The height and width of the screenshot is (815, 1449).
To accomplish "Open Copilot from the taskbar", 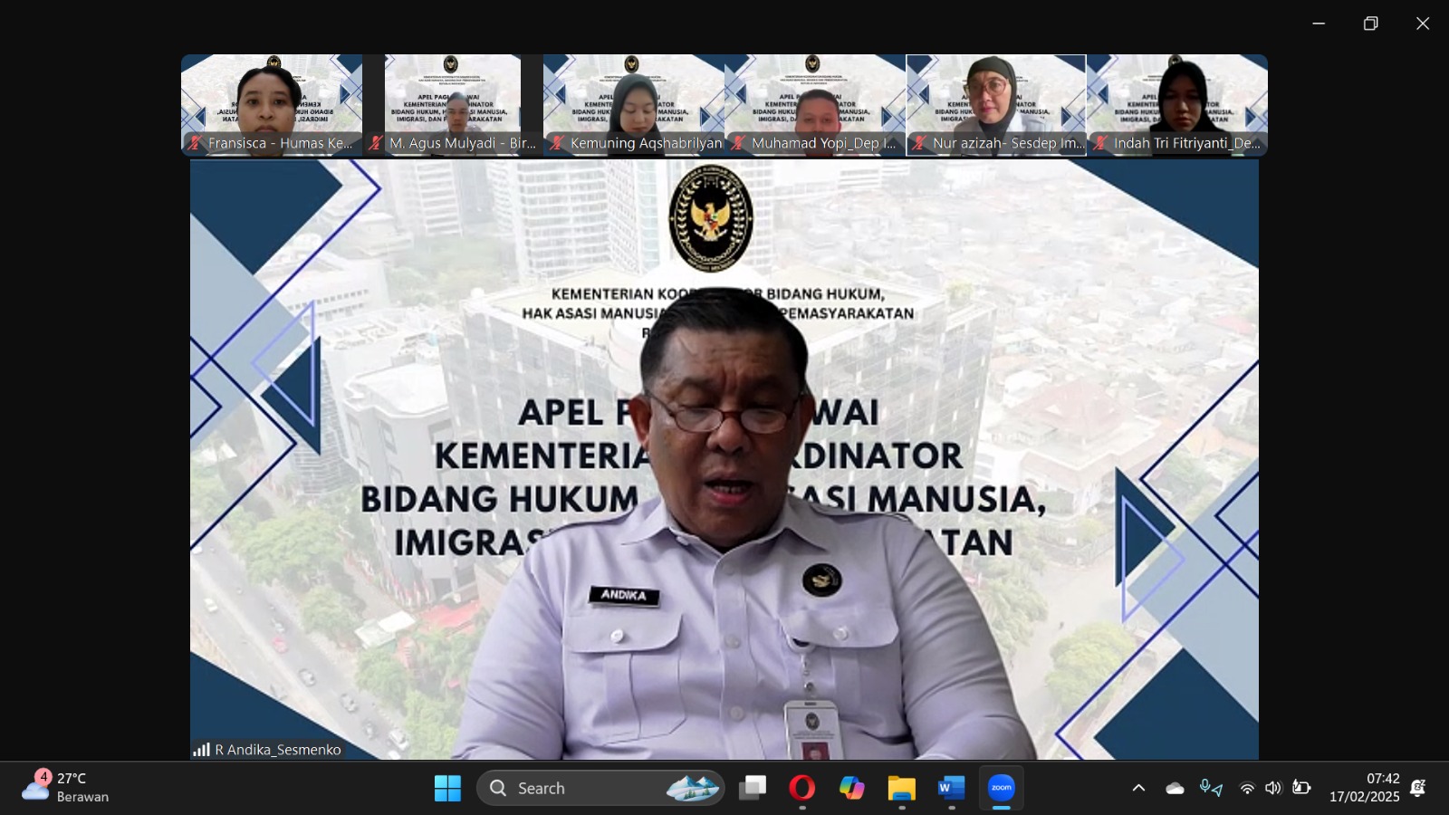I will (851, 788).
